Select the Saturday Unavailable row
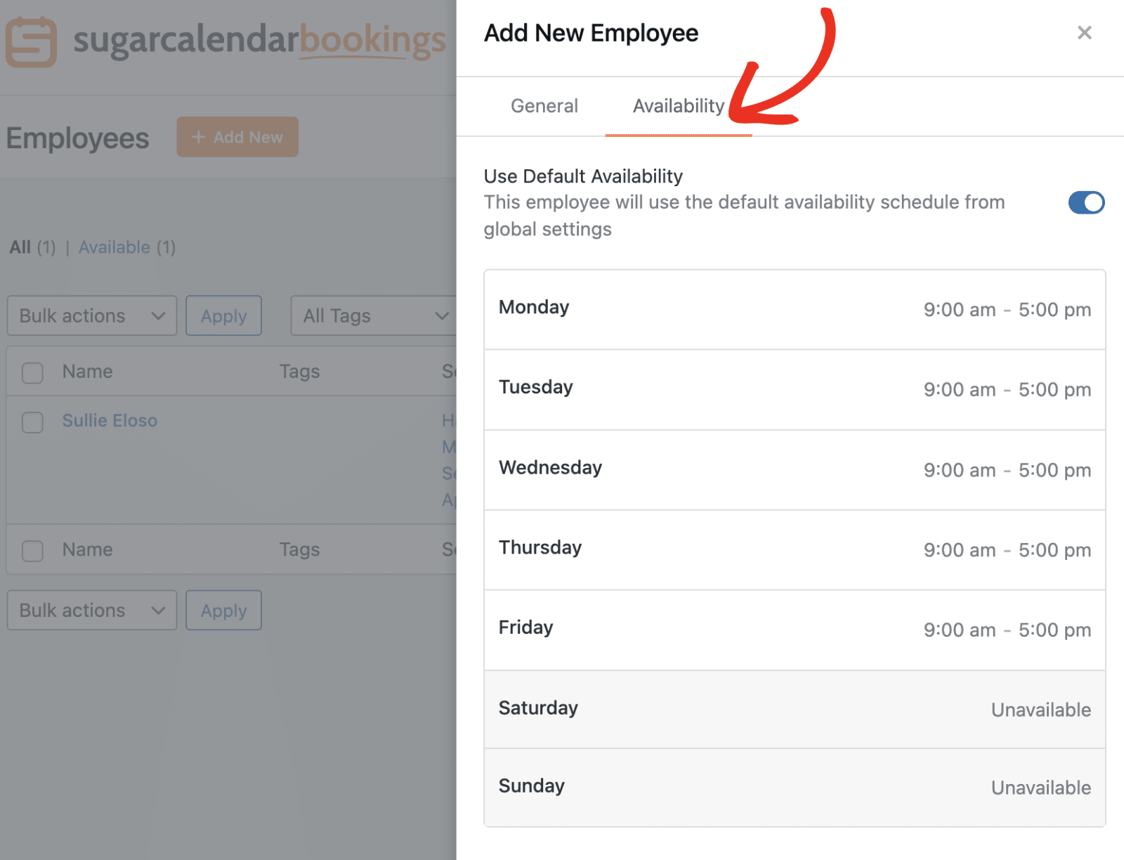Viewport: 1124px width, 860px height. point(794,710)
